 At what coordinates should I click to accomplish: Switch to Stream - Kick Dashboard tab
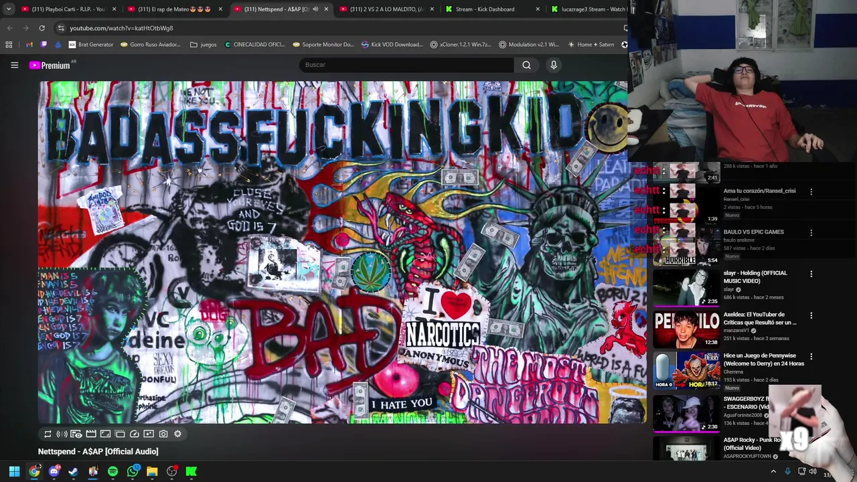(x=492, y=9)
